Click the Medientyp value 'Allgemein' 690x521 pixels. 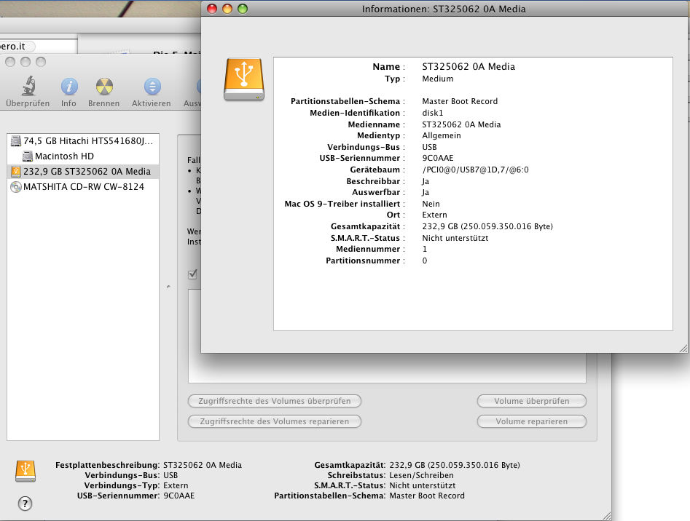[x=442, y=136]
